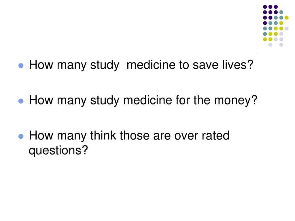Click the bullet before 'over rated' line
The width and height of the screenshot is (295, 221).
(x=21, y=136)
